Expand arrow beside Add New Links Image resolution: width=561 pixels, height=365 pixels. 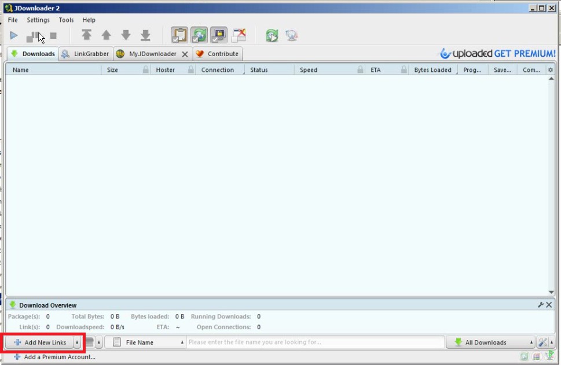(x=77, y=342)
